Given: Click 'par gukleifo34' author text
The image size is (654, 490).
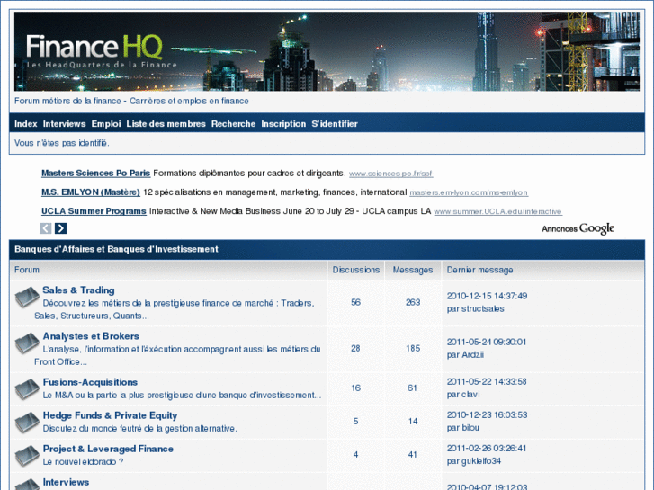Looking at the screenshot, I should 474,461.
